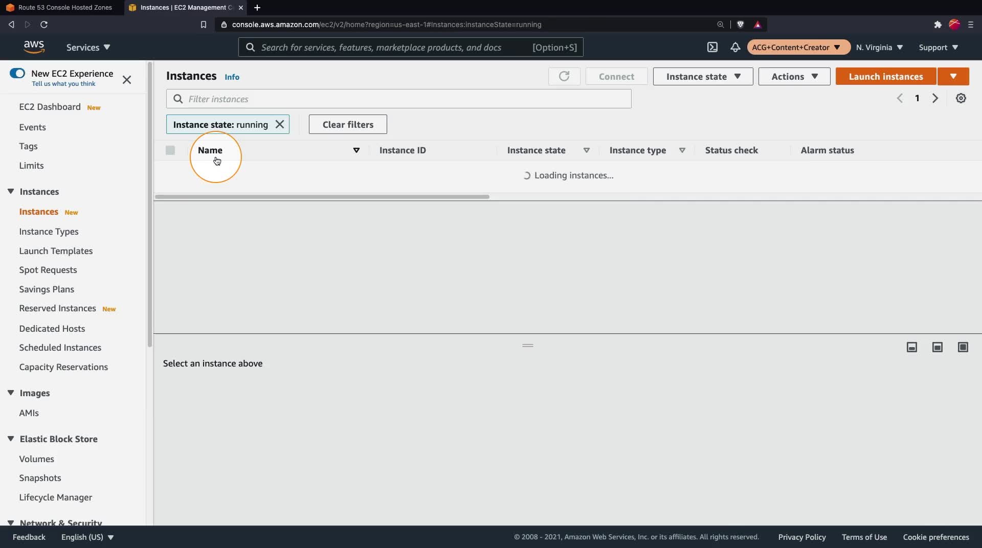Image resolution: width=982 pixels, height=548 pixels.
Task: Open the Actions dropdown
Action: tap(794, 76)
